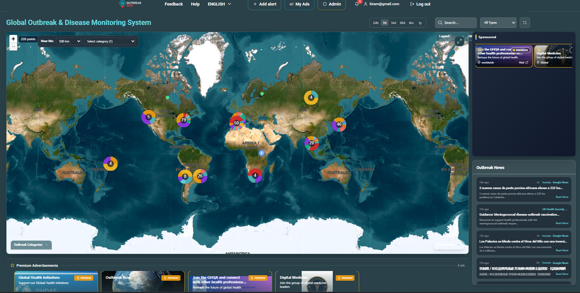The image size is (580, 293).
Task: Zoom out on the map
Action: 13,47
